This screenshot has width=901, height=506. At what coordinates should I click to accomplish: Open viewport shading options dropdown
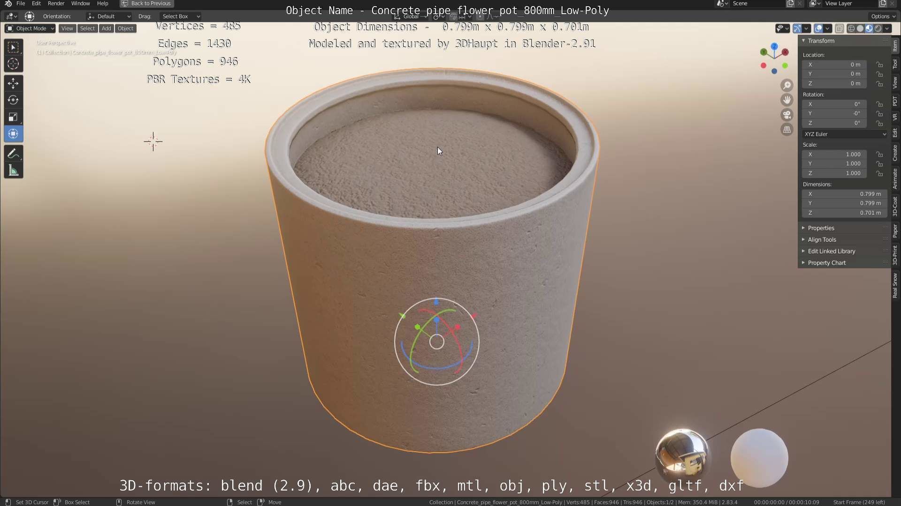pyautogui.click(x=887, y=29)
